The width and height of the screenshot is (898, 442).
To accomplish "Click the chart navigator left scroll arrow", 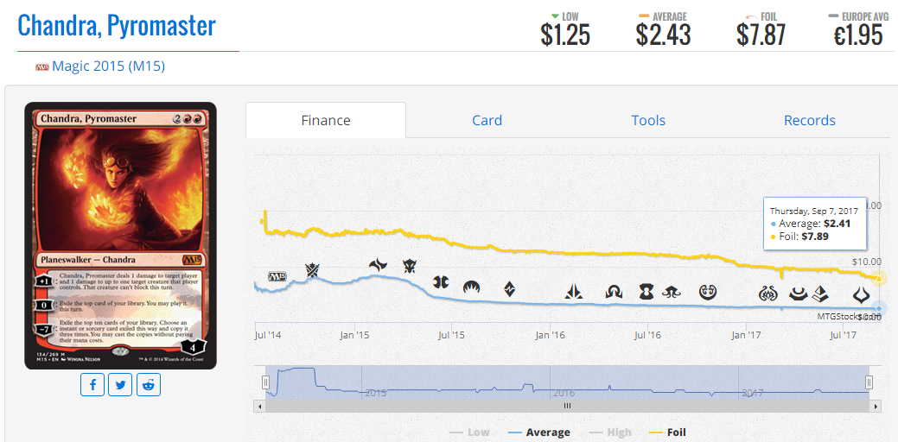I will click(x=259, y=405).
